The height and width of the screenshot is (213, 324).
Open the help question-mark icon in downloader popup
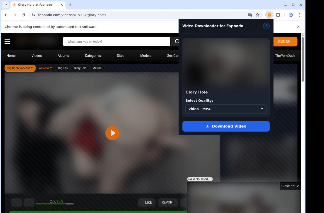click(266, 26)
